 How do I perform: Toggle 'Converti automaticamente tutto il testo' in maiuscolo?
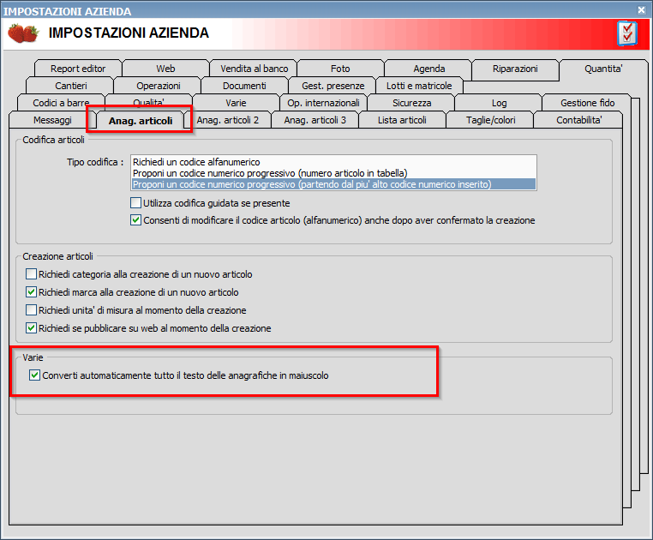tap(34, 375)
